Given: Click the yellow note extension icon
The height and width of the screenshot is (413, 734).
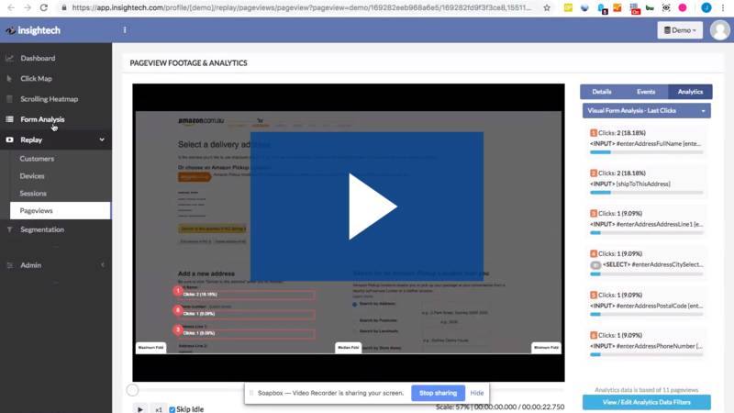Looking at the screenshot, I should (568, 7).
